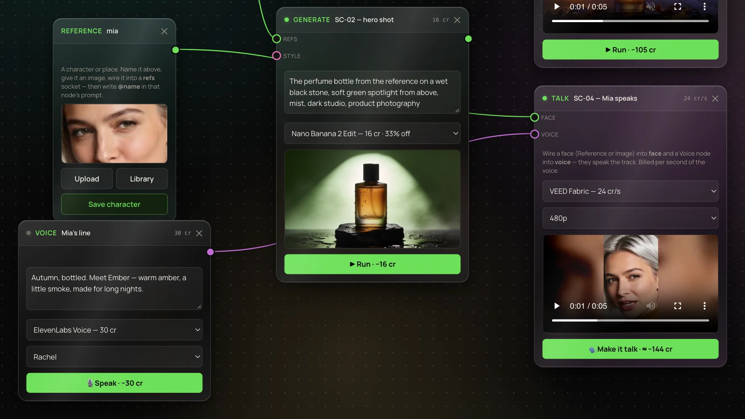Click the Autumn, bottled voice line text field
Image resolution: width=745 pixels, height=419 pixels.
(x=114, y=288)
